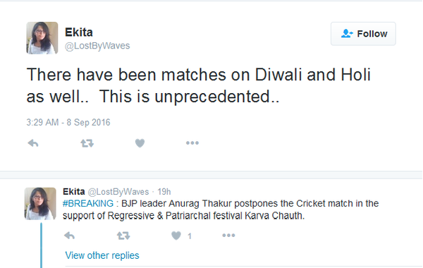
Task: Retweet the #BREAKING Anurag Thakur tweet
Action: click(123, 236)
